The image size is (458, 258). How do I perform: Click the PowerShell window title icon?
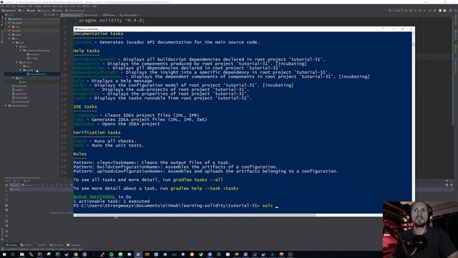[x=77, y=29]
